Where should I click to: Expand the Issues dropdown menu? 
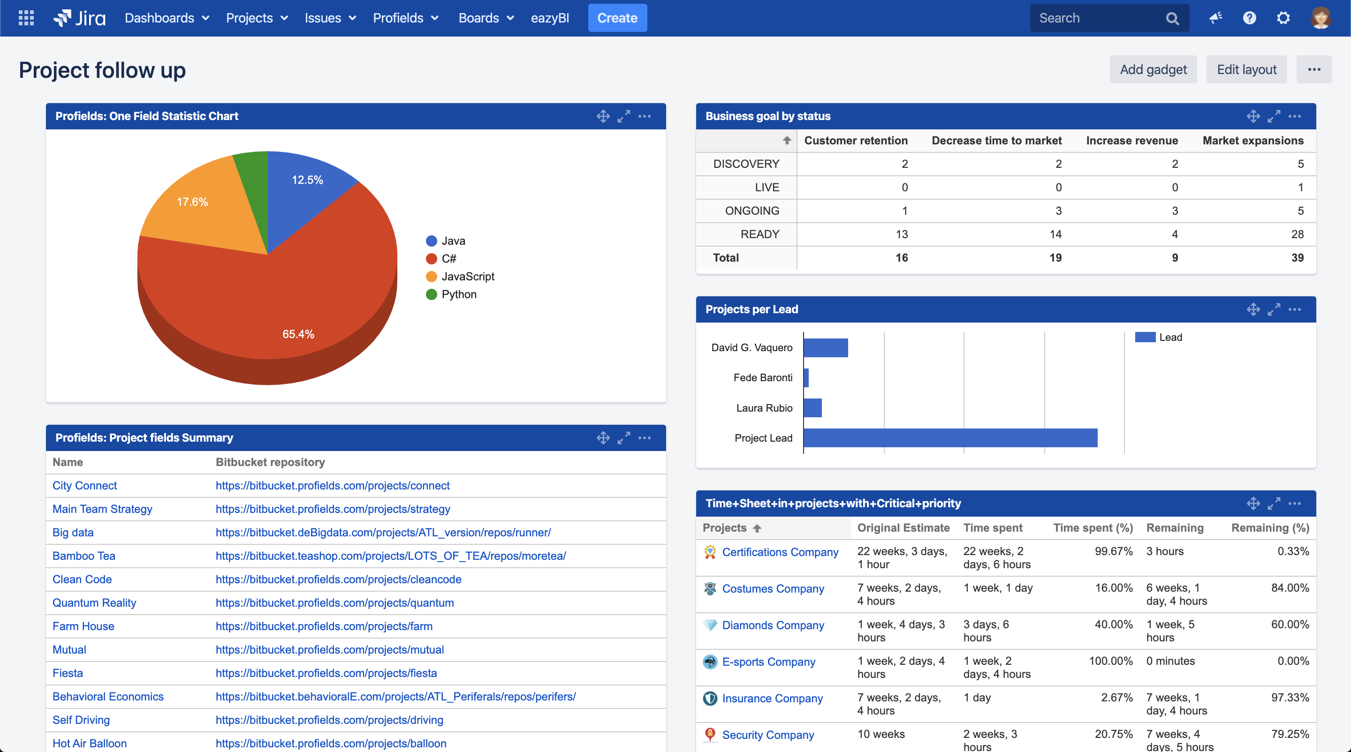click(330, 18)
